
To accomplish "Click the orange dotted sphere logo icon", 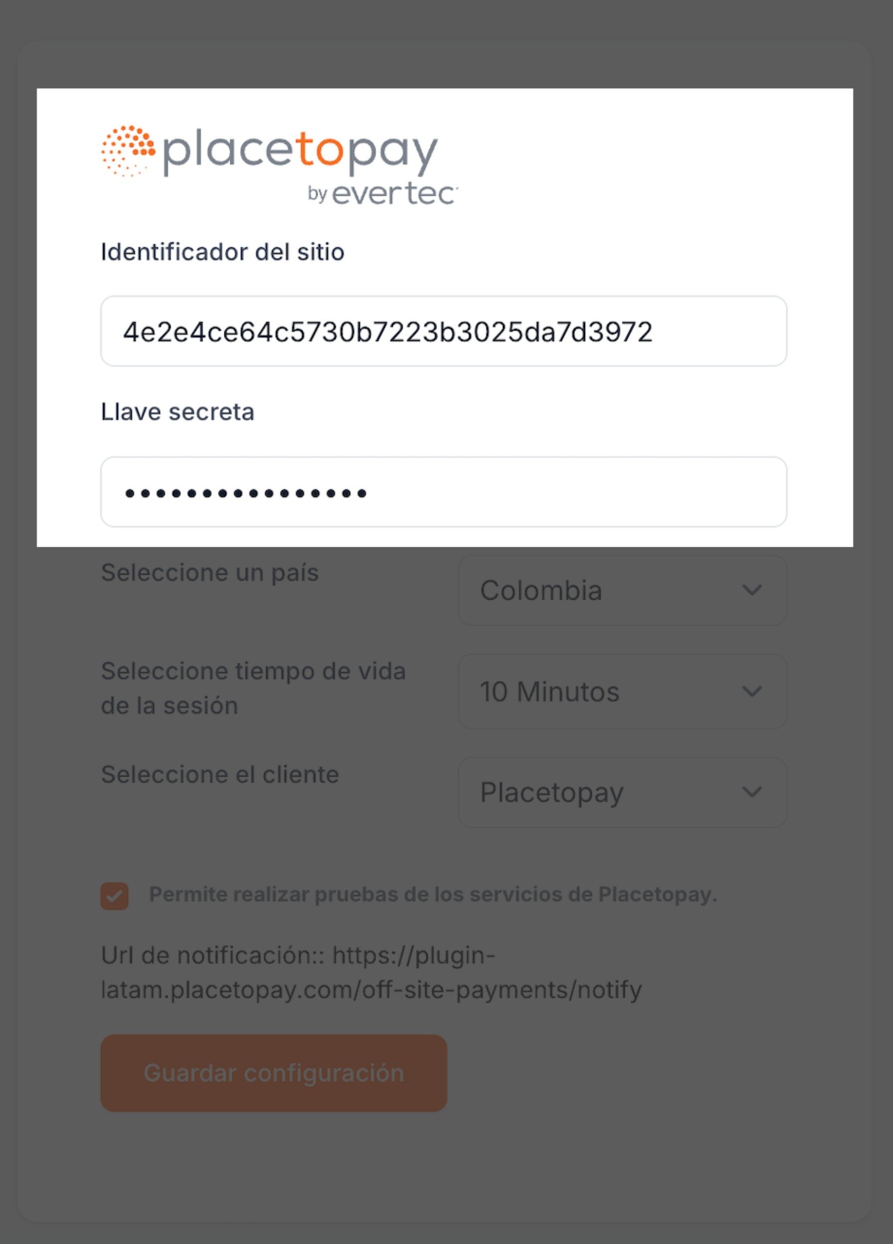I will tap(128, 151).
